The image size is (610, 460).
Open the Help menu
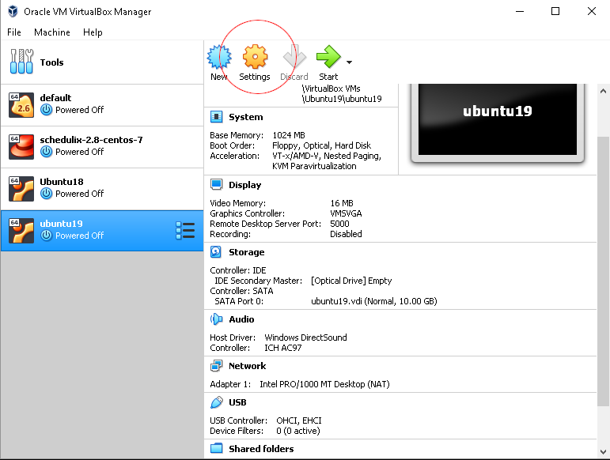point(93,32)
